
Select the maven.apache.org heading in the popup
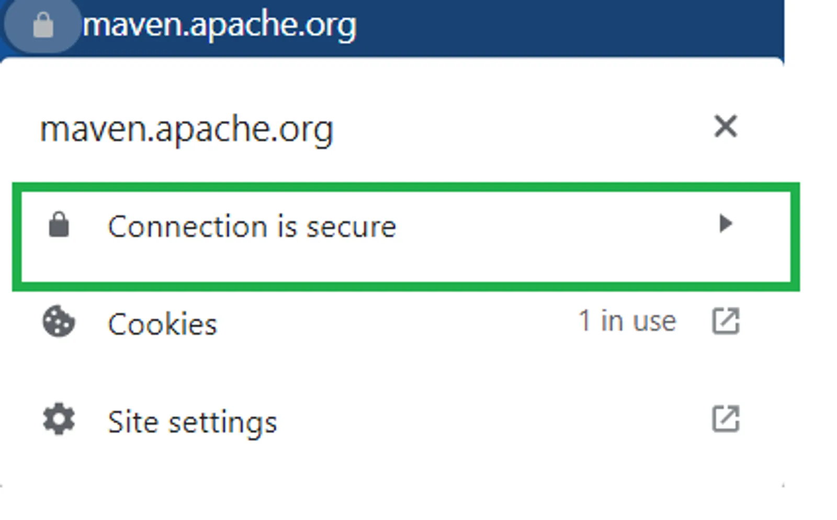187,129
